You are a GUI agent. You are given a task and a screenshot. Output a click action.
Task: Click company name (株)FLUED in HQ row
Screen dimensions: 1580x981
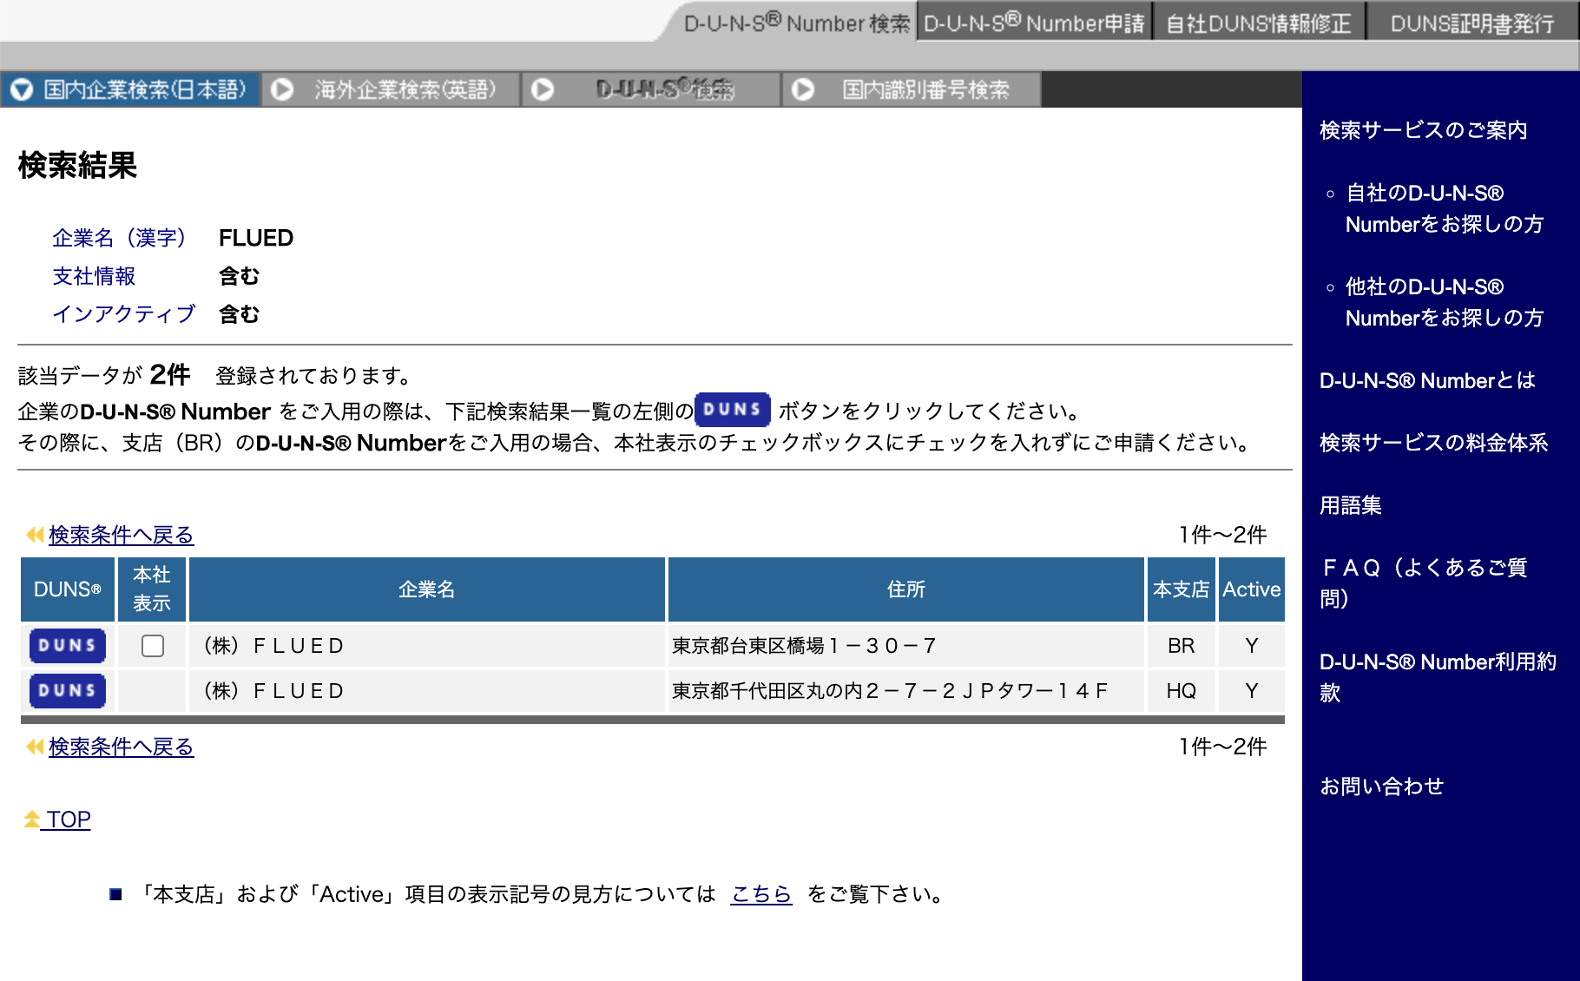click(x=274, y=691)
